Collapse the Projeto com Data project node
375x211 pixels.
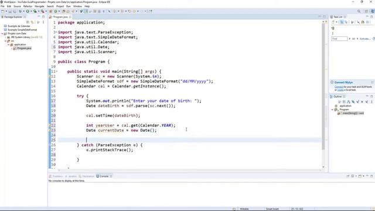click(2, 33)
